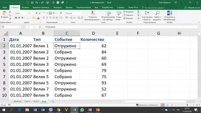Click the Conditional Formatting icon
The width and height of the screenshot is (201, 113).
(x=93, y=13)
